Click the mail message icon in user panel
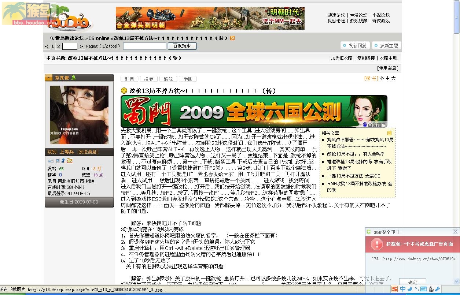 [70, 161]
